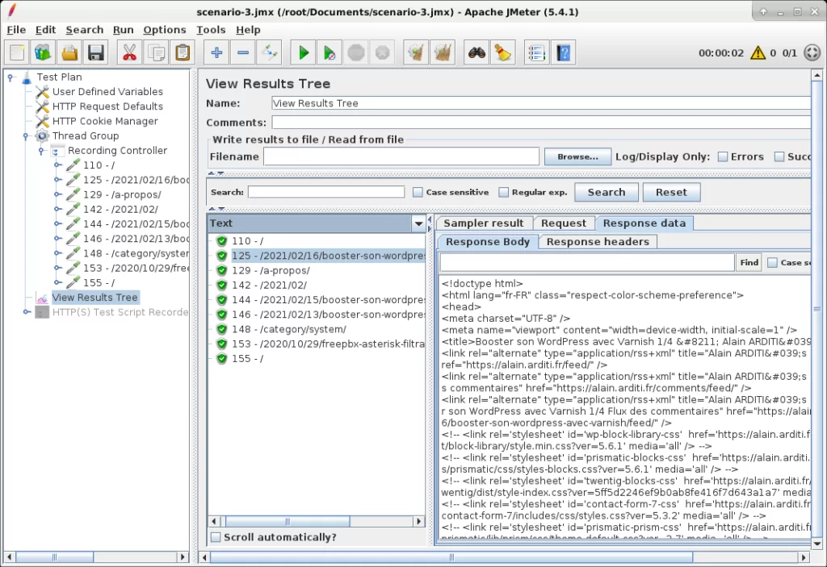
Task: Expand the 155 - / sampler in plan tree
Action: (x=57, y=283)
